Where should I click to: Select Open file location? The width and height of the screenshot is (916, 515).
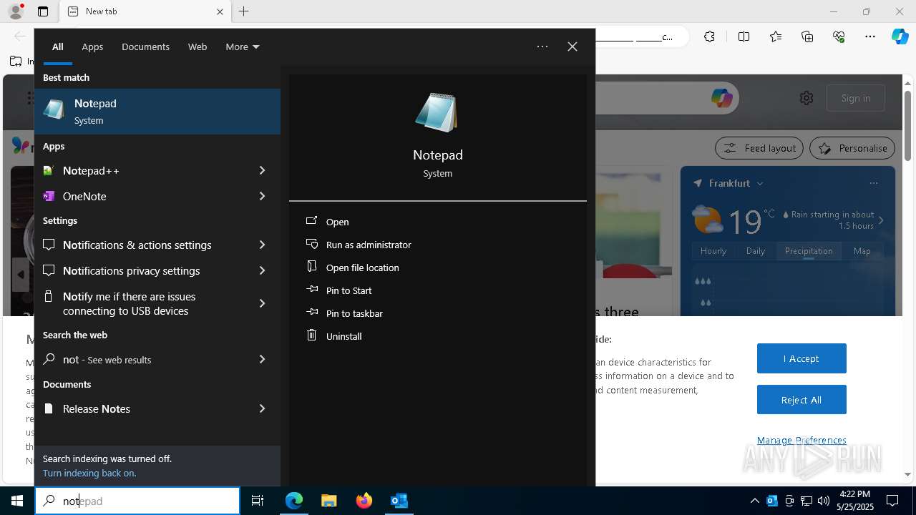point(362,268)
